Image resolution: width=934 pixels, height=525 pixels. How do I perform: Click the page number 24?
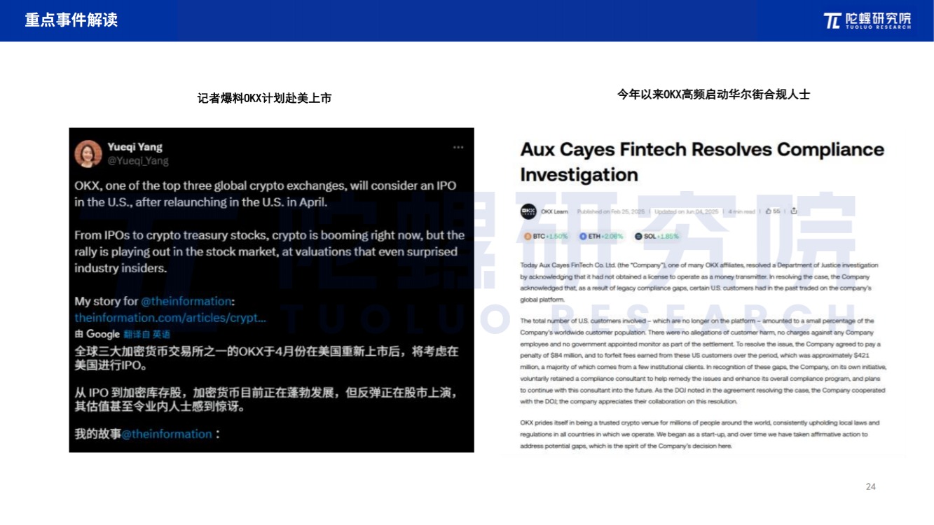click(871, 486)
